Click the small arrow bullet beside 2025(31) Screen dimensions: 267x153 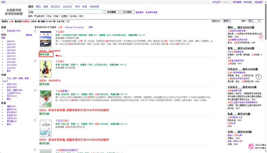2,41
